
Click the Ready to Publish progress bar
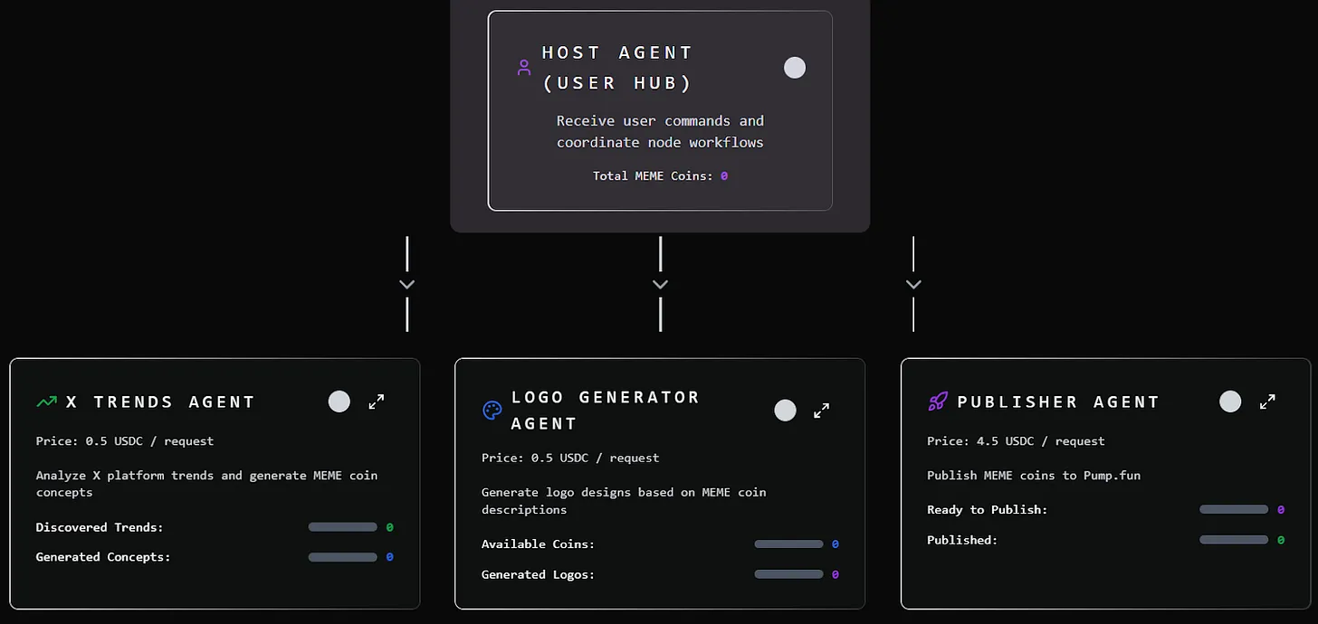click(1234, 510)
